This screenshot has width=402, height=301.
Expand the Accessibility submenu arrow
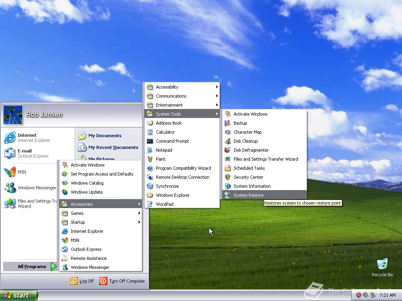click(x=217, y=87)
